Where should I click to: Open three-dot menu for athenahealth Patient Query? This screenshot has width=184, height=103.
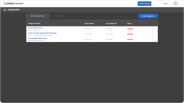coord(152,39)
